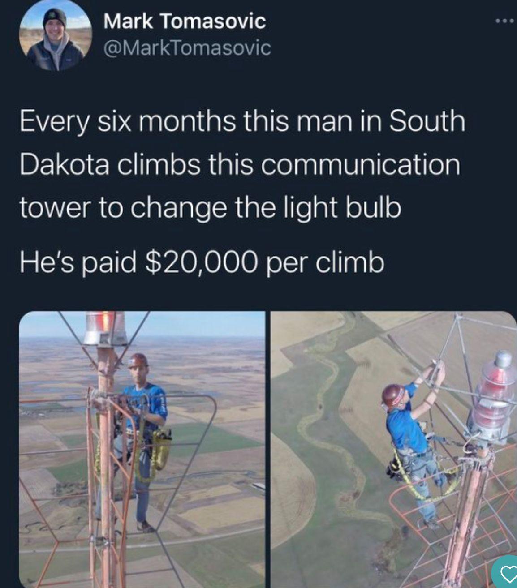Click the display name Mark Tomasovic
The width and height of the screenshot is (517, 588).
coord(185,21)
